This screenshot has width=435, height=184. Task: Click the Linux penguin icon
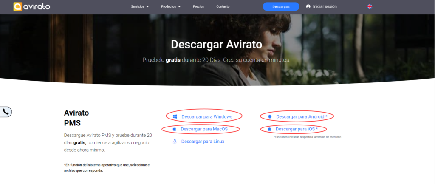pos(175,141)
